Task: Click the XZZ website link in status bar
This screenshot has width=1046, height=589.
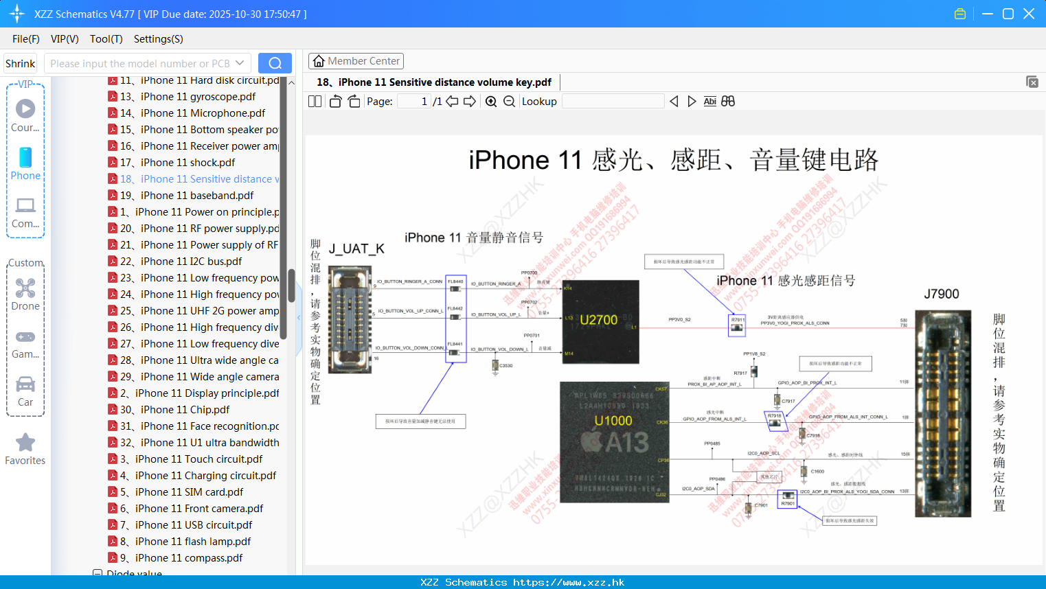Action: (x=569, y=582)
